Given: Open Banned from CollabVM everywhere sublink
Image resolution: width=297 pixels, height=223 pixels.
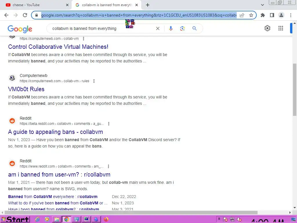Looking at the screenshot, I should 53,197.
